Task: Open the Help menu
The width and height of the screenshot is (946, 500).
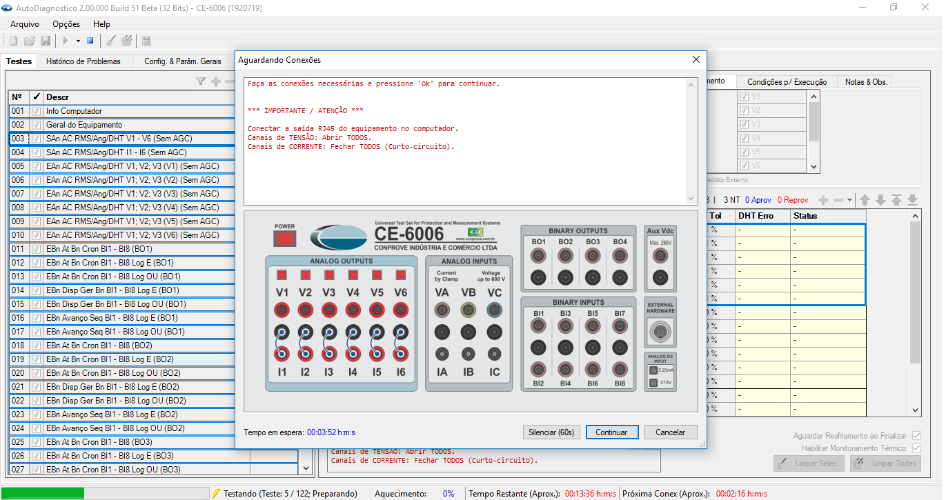Action: [101, 24]
